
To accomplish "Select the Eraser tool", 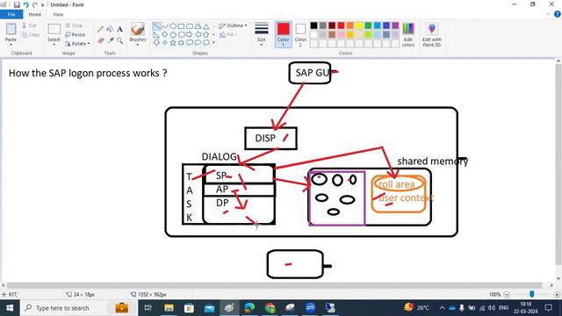I will pos(101,41).
